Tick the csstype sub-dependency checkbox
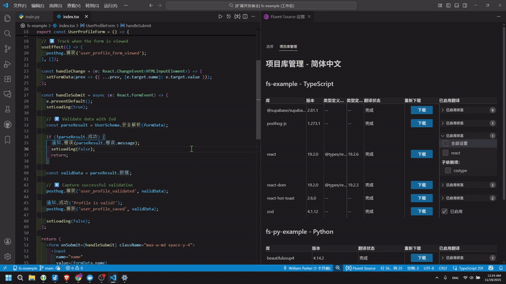Screen dimensions: 506x284 tap(448, 170)
